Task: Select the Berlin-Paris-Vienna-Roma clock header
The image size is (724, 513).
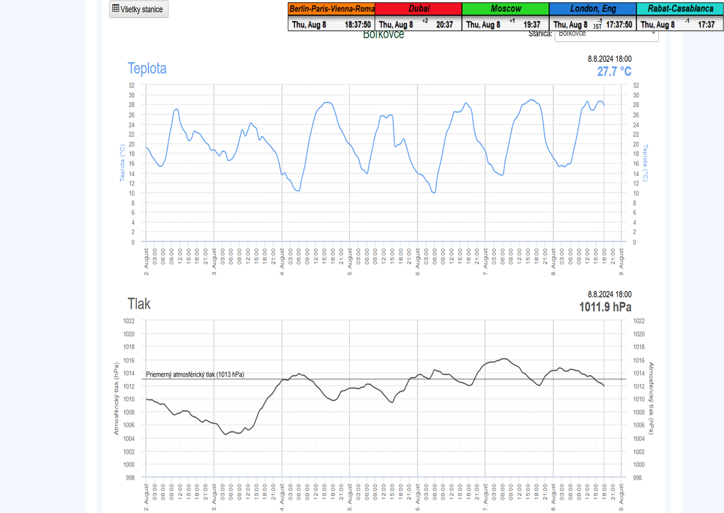Action: 331,9
